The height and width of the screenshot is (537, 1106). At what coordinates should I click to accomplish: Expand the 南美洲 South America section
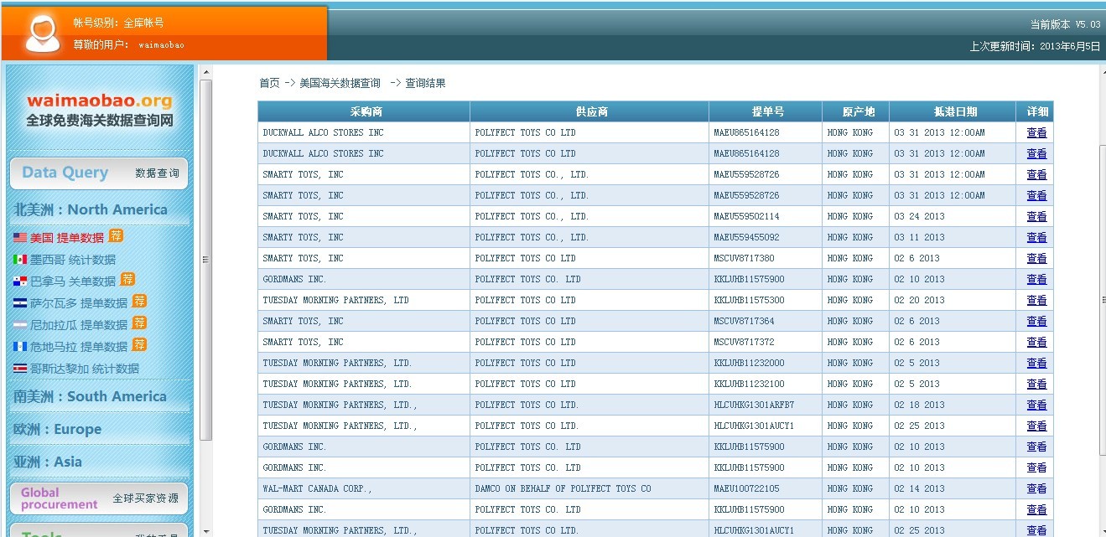pyautogui.click(x=90, y=396)
